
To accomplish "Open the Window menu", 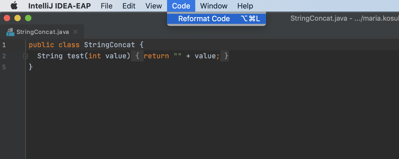I will (x=214, y=6).
